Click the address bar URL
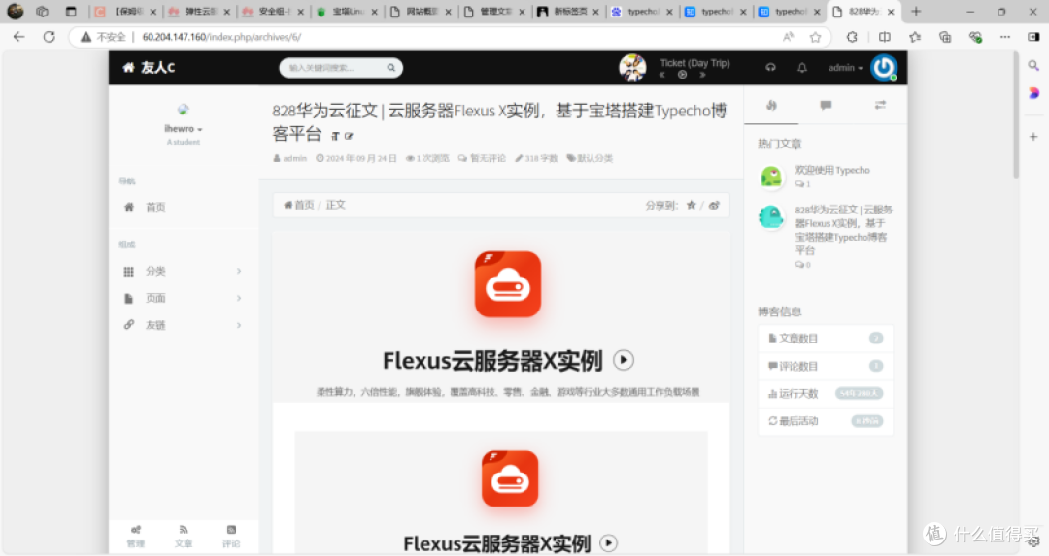This screenshot has height=556, width=1049. tap(221, 37)
